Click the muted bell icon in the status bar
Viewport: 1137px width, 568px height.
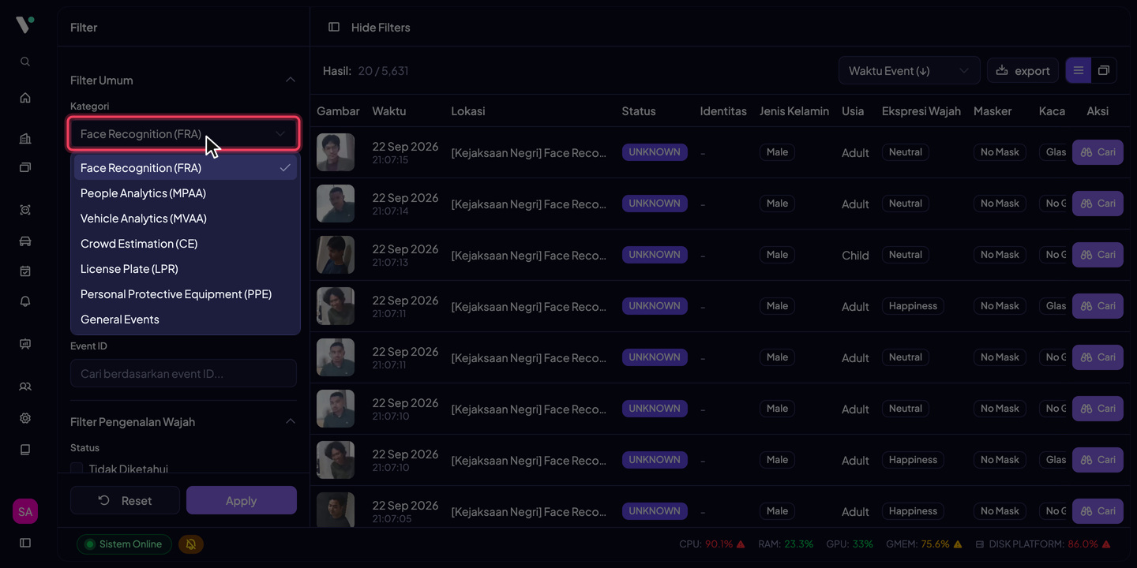click(x=190, y=544)
